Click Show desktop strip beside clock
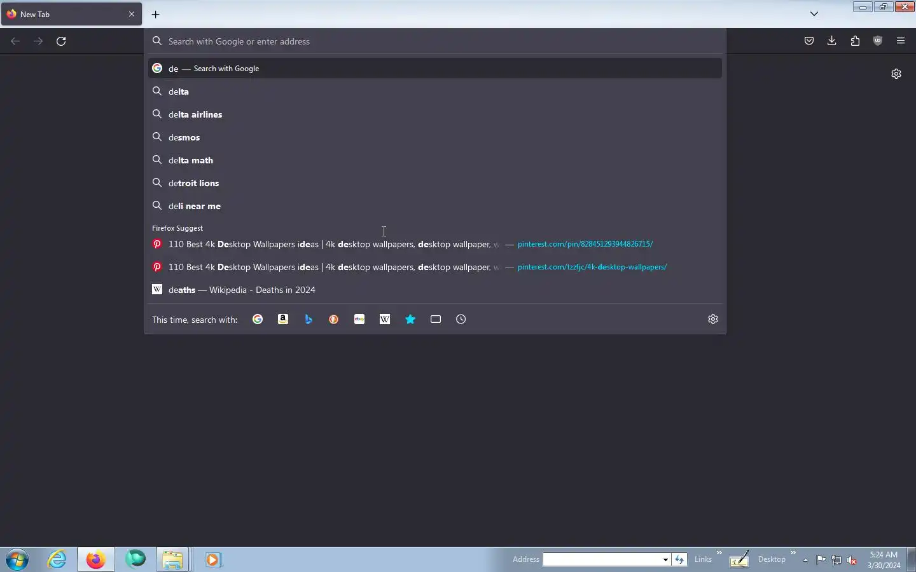This screenshot has height=572, width=916. [x=911, y=560]
